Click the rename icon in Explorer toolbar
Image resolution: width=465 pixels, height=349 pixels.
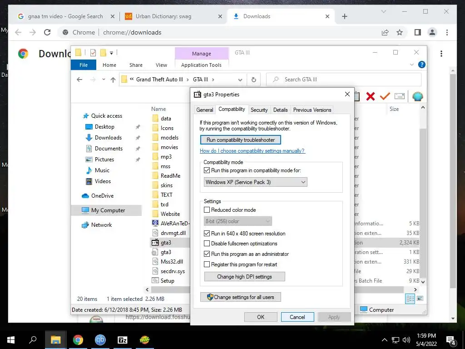pos(400,96)
